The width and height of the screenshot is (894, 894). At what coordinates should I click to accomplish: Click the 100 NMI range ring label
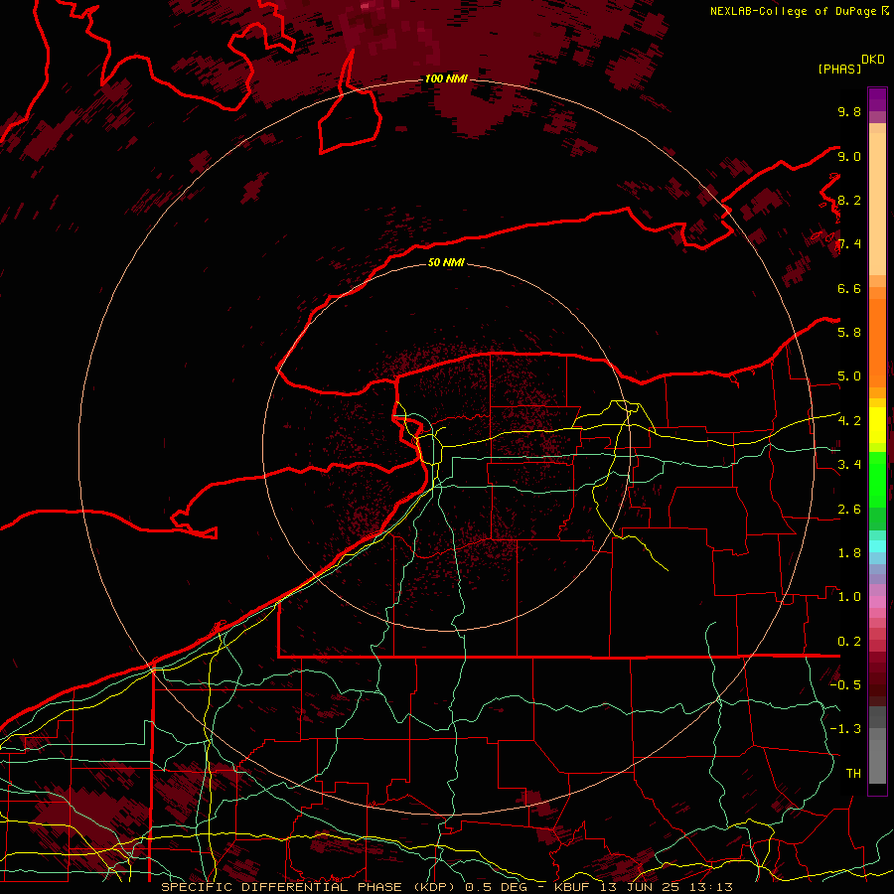pos(446,78)
